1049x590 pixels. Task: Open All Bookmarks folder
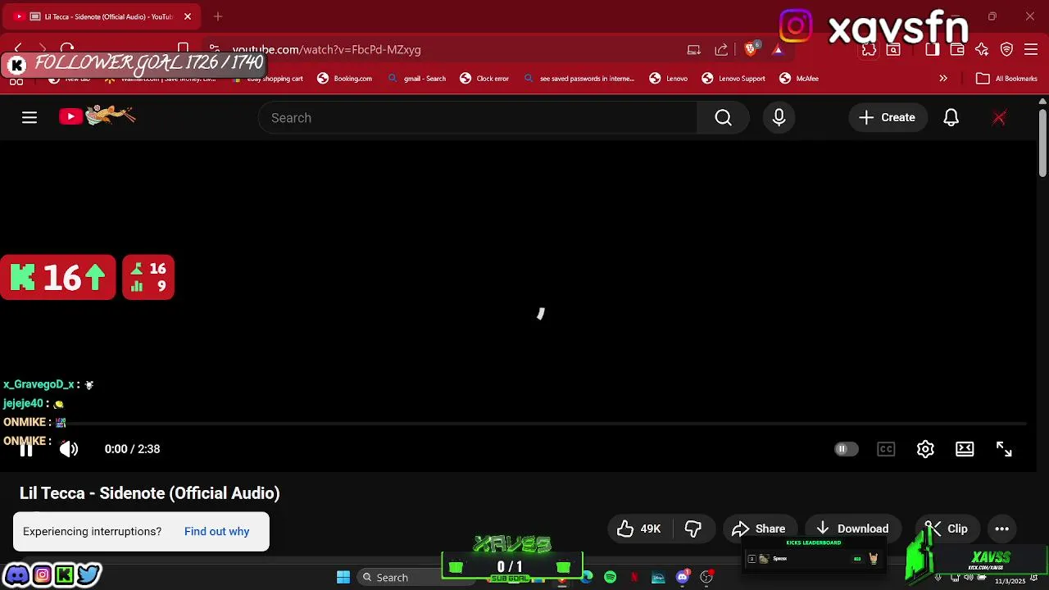click(x=1006, y=79)
